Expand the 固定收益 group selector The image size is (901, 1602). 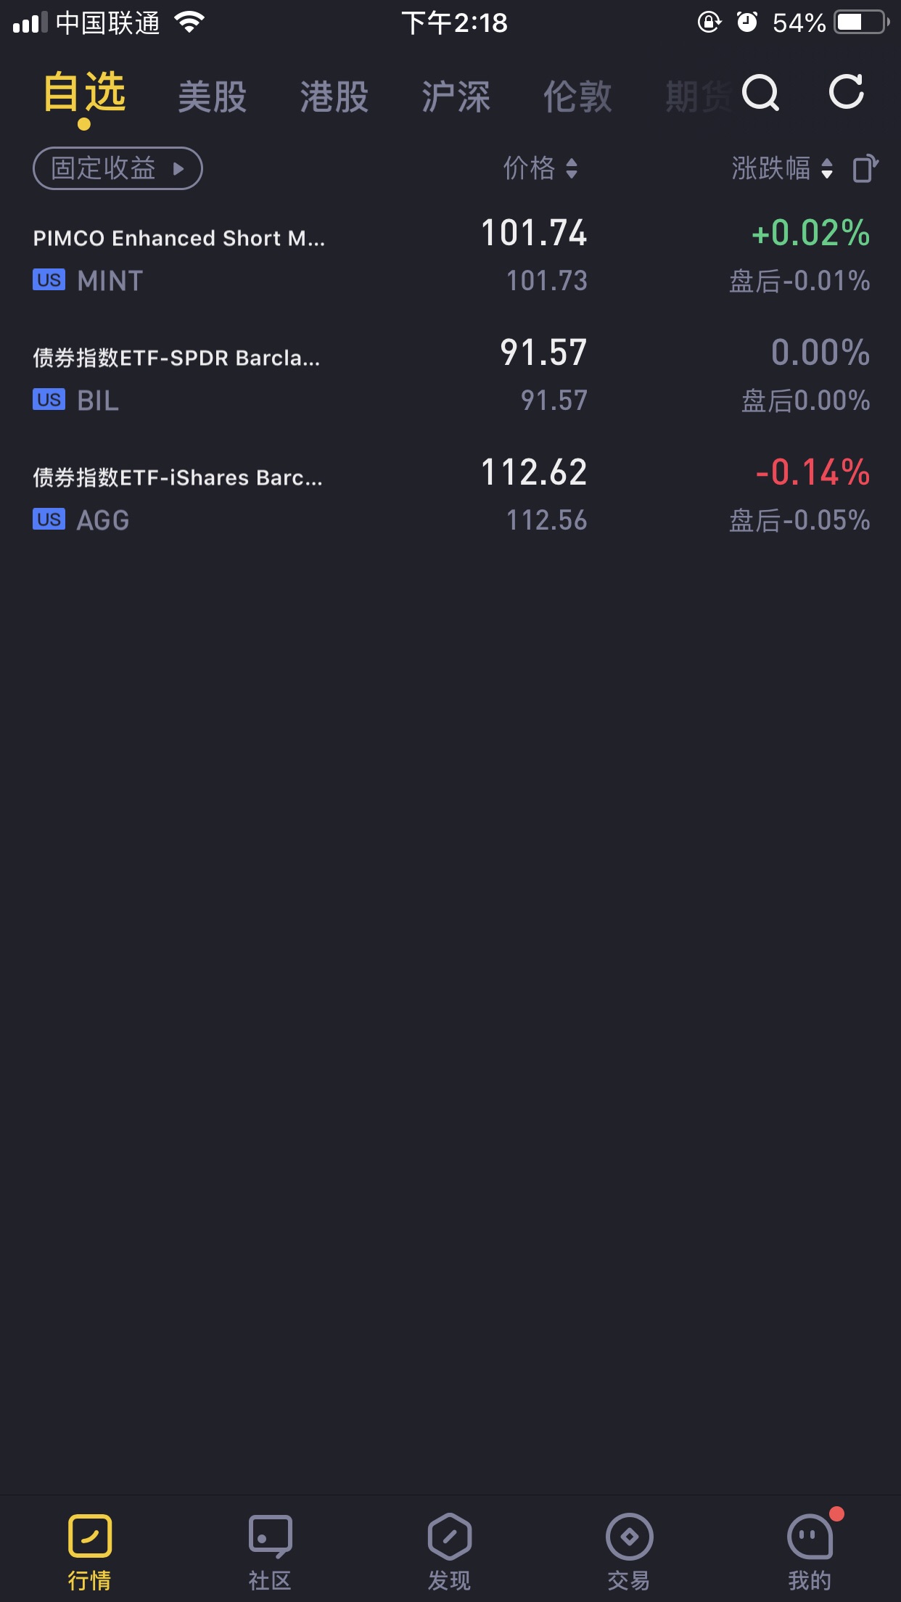(x=118, y=168)
